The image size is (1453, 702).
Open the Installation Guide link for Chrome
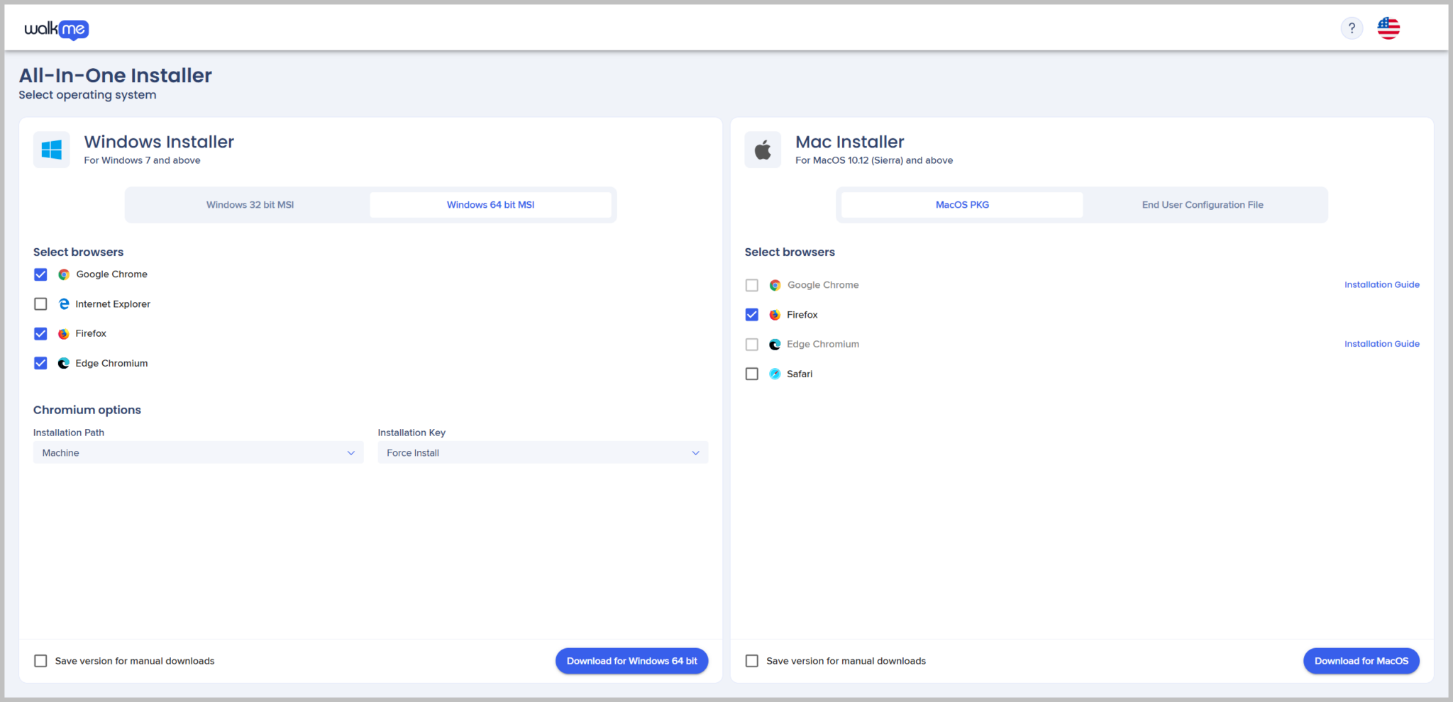[x=1381, y=284]
